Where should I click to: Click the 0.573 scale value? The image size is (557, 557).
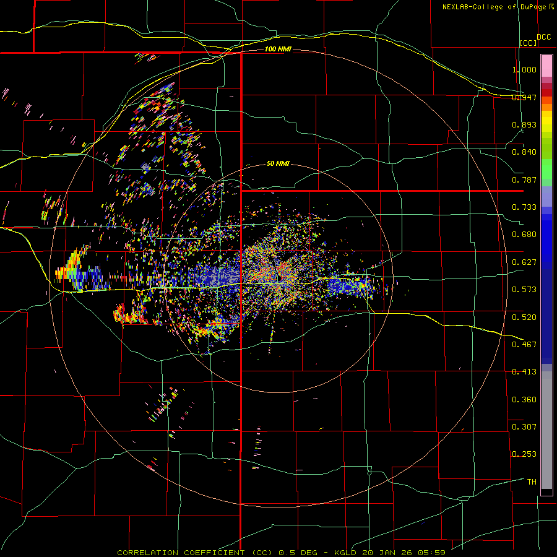(524, 290)
